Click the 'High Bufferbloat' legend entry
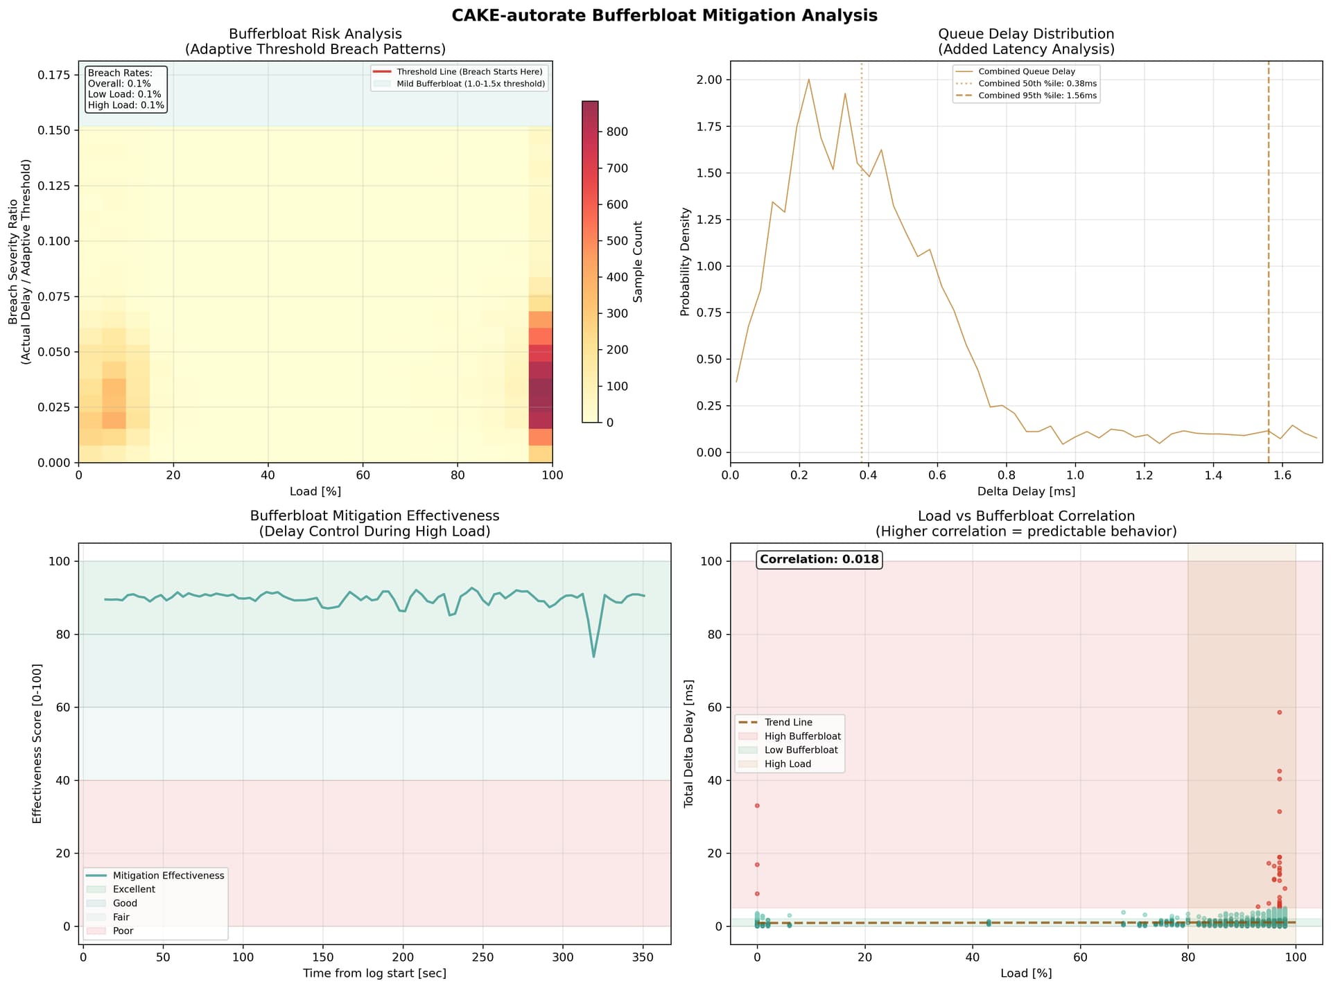The image size is (1331, 988). [790, 736]
